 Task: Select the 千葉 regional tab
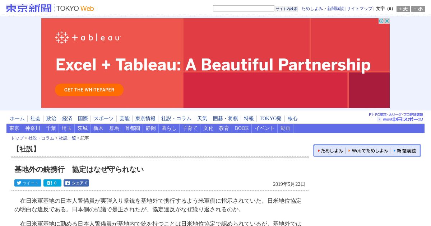51,128
